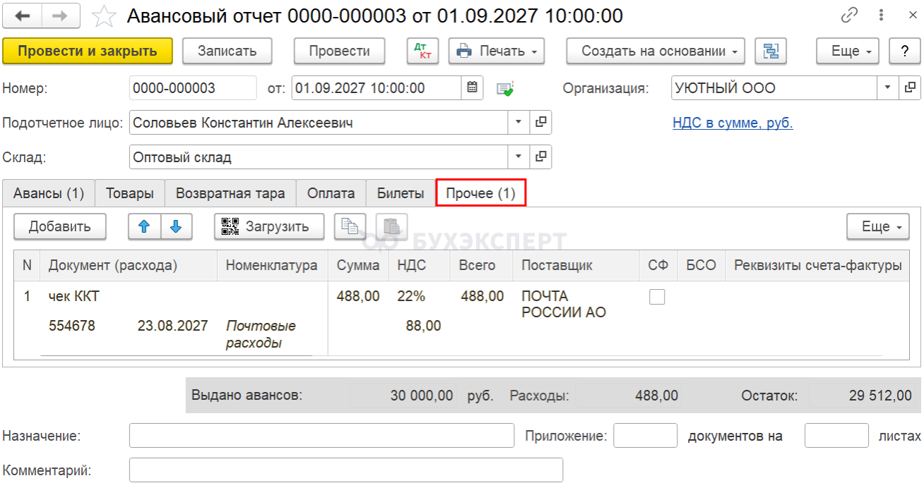Open НДС в сумме, руб. link
The image size is (924, 483).
click(x=733, y=123)
